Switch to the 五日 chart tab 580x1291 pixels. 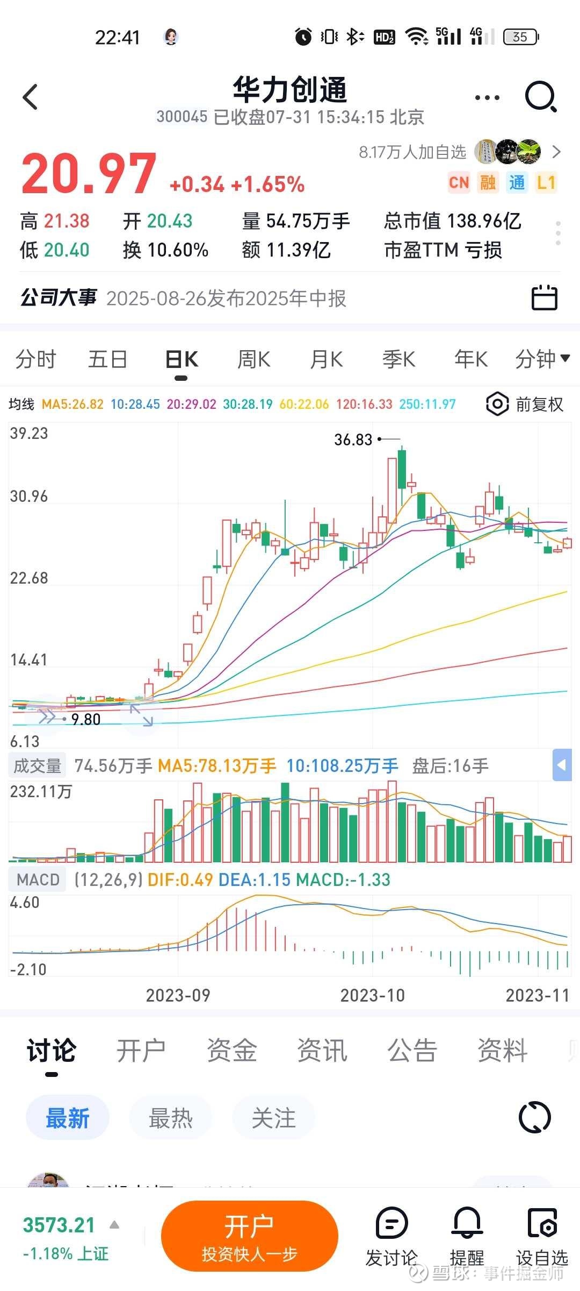coord(108,359)
